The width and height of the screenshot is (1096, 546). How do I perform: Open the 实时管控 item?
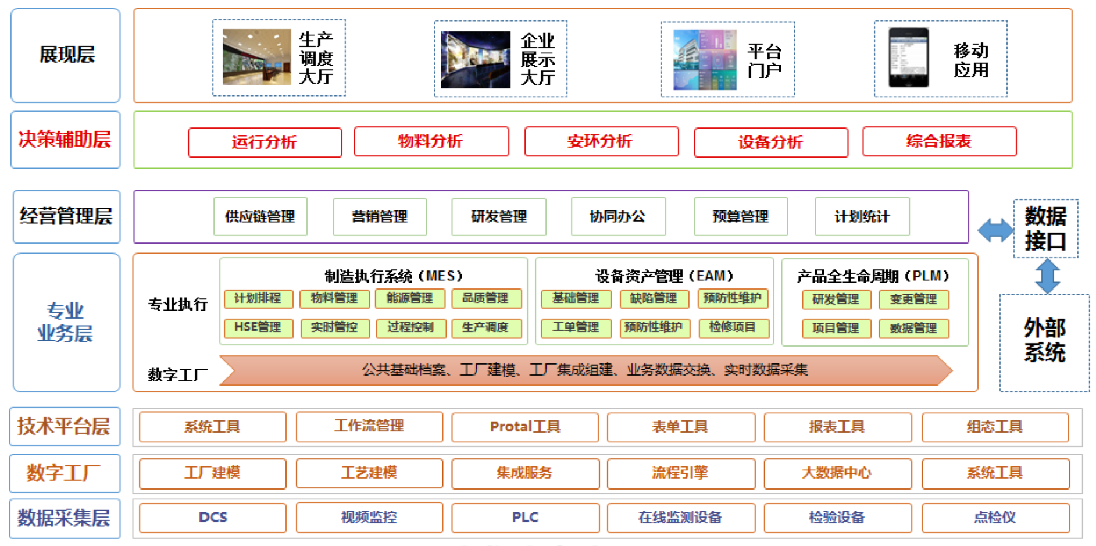point(335,327)
